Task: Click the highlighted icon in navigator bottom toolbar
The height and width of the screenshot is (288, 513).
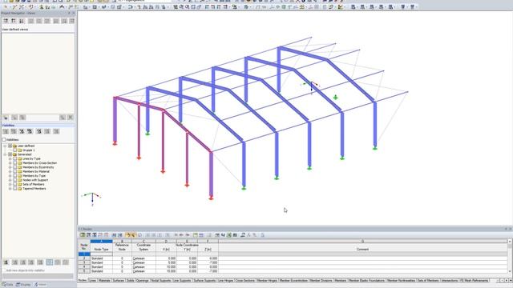Action: pyautogui.click(x=49, y=262)
